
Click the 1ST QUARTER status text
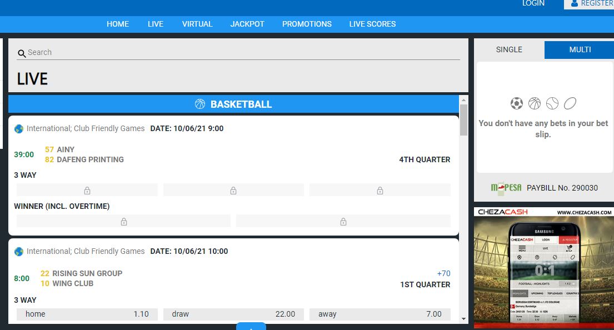click(x=425, y=284)
